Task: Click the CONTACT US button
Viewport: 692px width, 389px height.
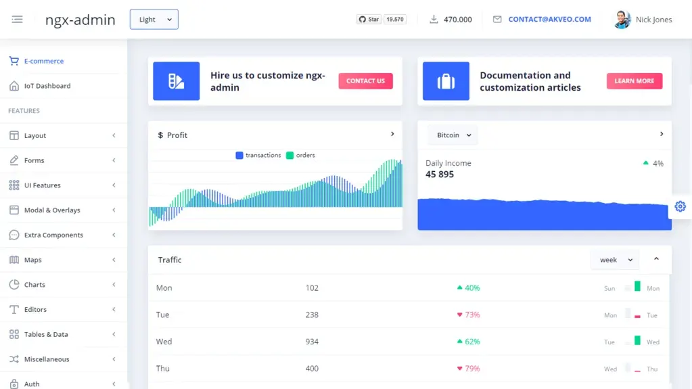Action: click(365, 81)
